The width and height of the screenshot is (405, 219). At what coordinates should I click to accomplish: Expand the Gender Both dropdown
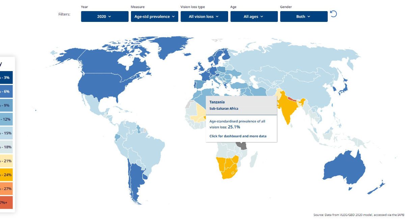[x=304, y=17]
